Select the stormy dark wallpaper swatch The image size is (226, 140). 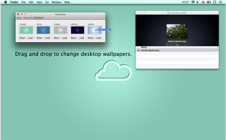(x=77, y=30)
